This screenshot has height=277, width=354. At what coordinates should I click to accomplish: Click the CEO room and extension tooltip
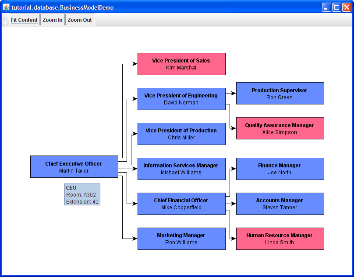click(82, 194)
